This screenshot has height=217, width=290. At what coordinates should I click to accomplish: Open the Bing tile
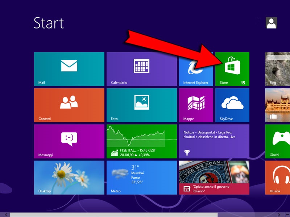277,69
